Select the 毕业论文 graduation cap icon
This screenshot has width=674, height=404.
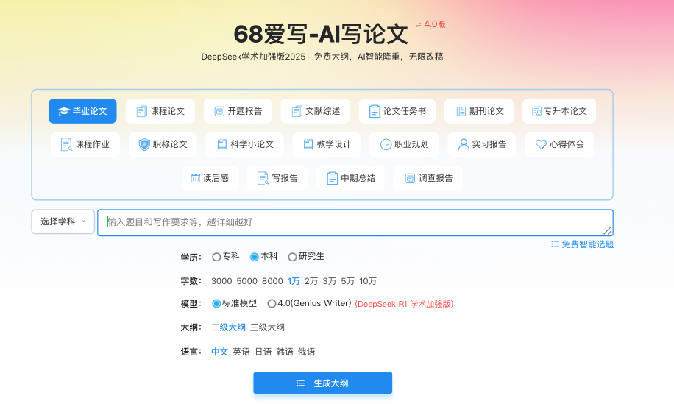pyautogui.click(x=63, y=111)
